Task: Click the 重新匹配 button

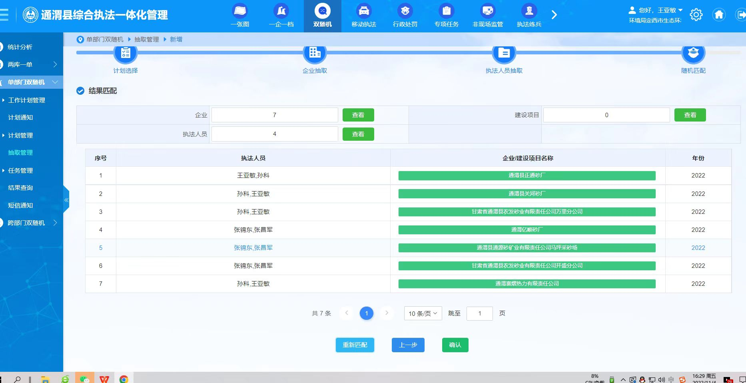Action: click(x=355, y=345)
